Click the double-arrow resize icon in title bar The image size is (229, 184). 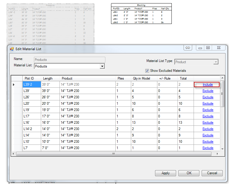pyautogui.click(x=188, y=48)
